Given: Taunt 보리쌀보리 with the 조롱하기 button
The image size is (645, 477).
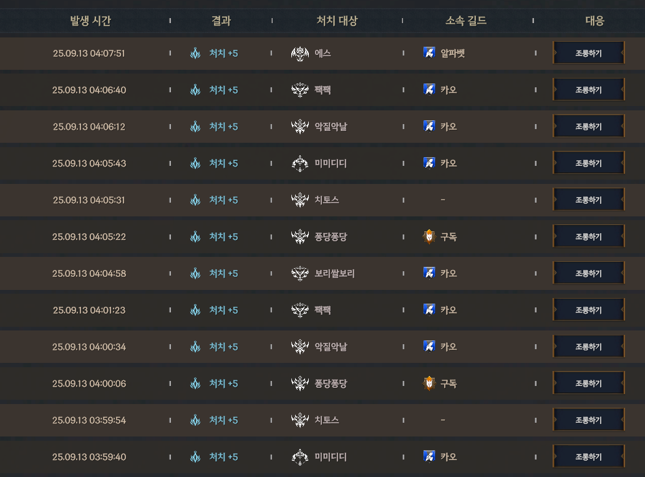Looking at the screenshot, I should [x=589, y=273].
